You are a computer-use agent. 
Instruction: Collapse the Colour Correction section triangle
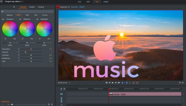[2, 11]
